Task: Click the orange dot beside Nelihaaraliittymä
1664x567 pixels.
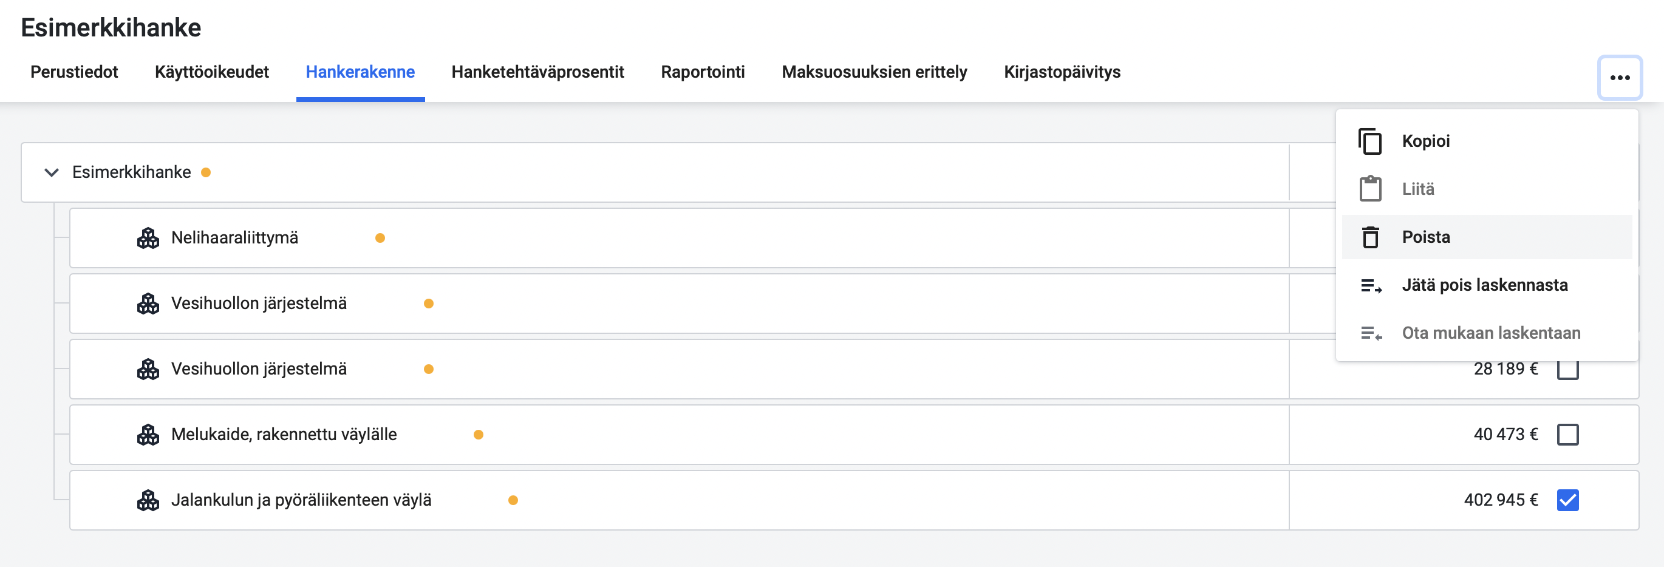Action: point(380,239)
